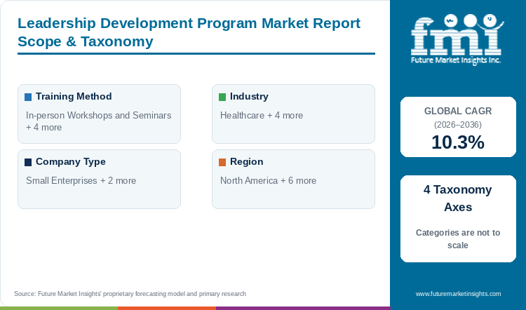Click the Source attribution footnote
The width and height of the screenshot is (526, 310).
click(x=130, y=294)
